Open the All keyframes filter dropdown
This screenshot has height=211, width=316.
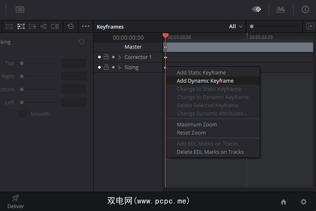click(x=236, y=27)
